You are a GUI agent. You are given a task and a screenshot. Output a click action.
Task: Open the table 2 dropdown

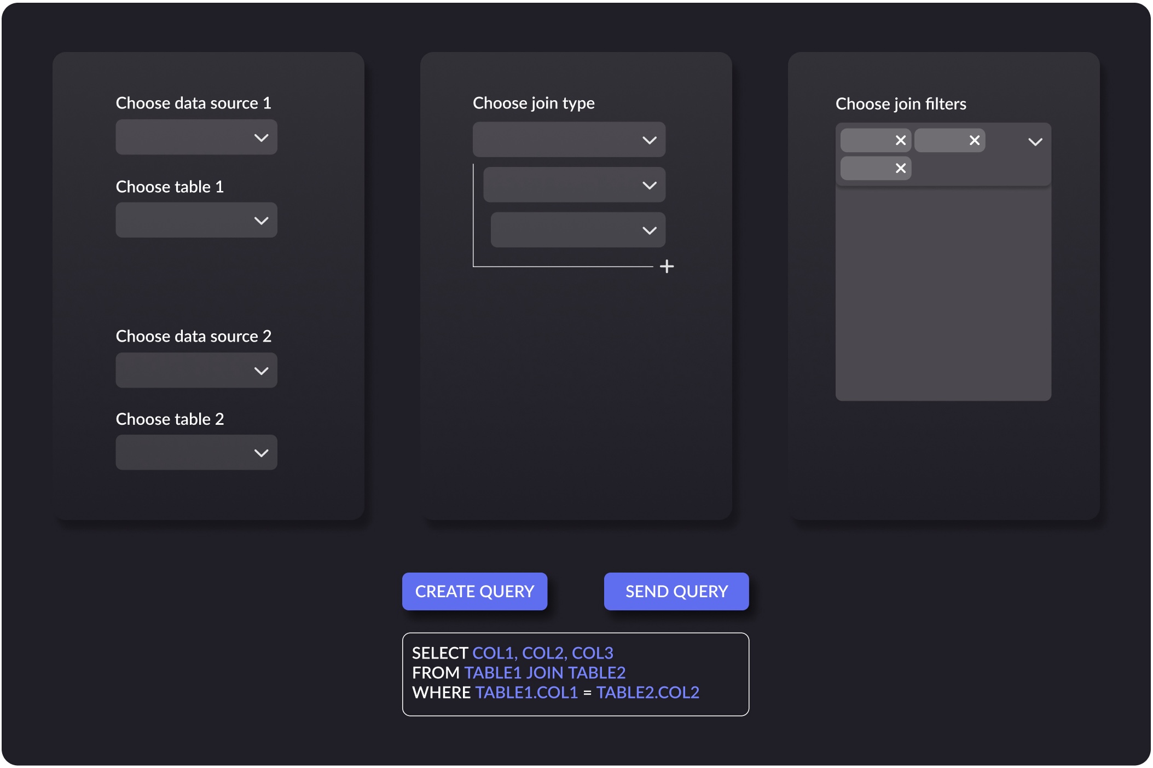tap(196, 453)
